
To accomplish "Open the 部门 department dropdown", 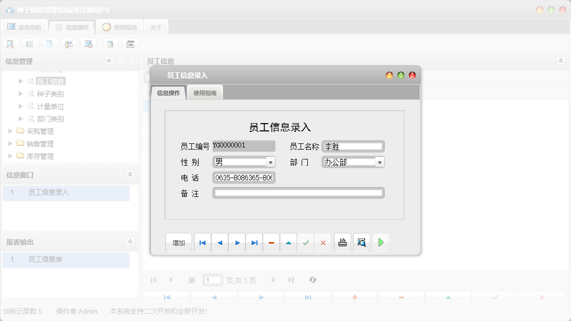I will pyautogui.click(x=380, y=162).
